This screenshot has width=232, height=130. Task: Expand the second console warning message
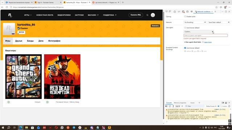pyautogui.click(x=169, y=115)
